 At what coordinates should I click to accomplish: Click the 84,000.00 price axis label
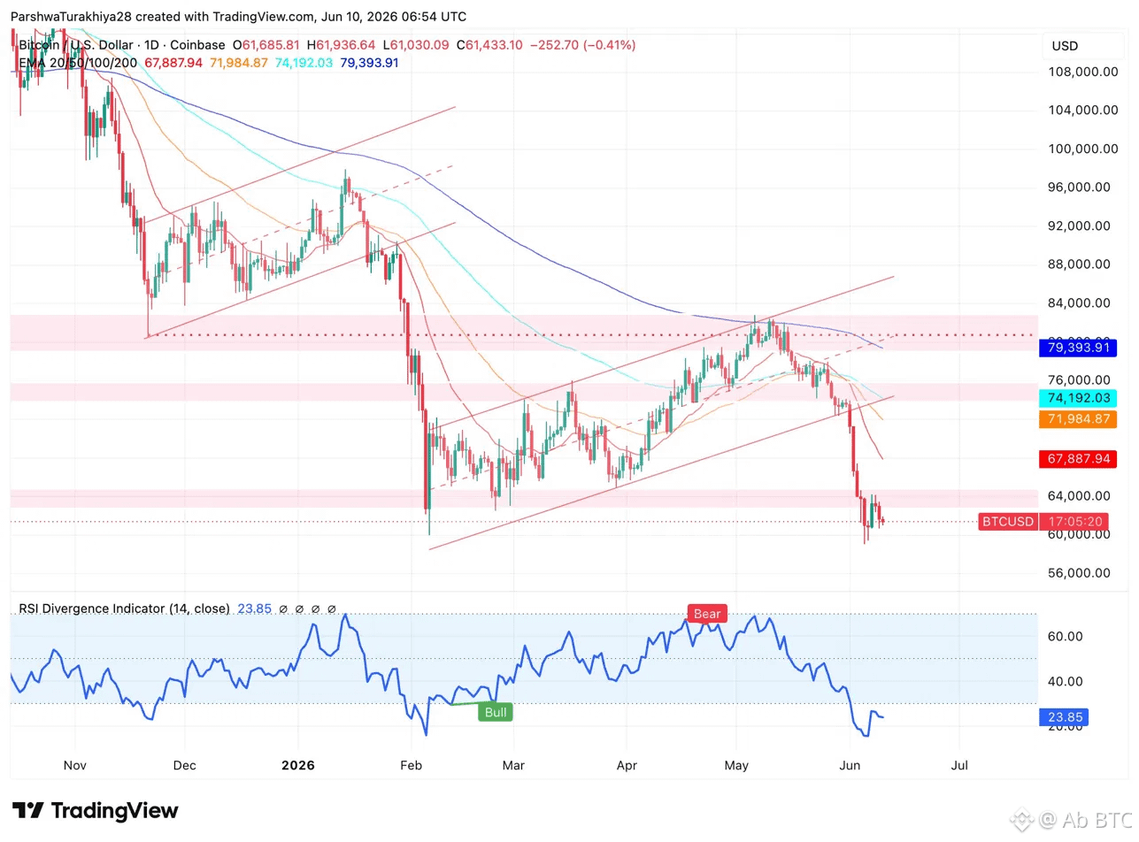(x=1078, y=303)
